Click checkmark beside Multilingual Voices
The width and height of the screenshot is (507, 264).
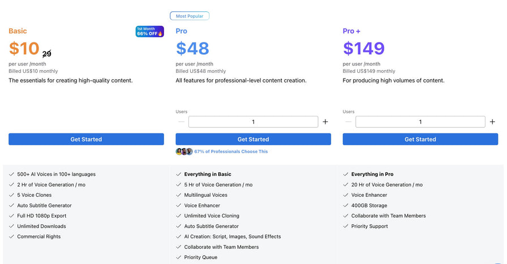point(179,195)
